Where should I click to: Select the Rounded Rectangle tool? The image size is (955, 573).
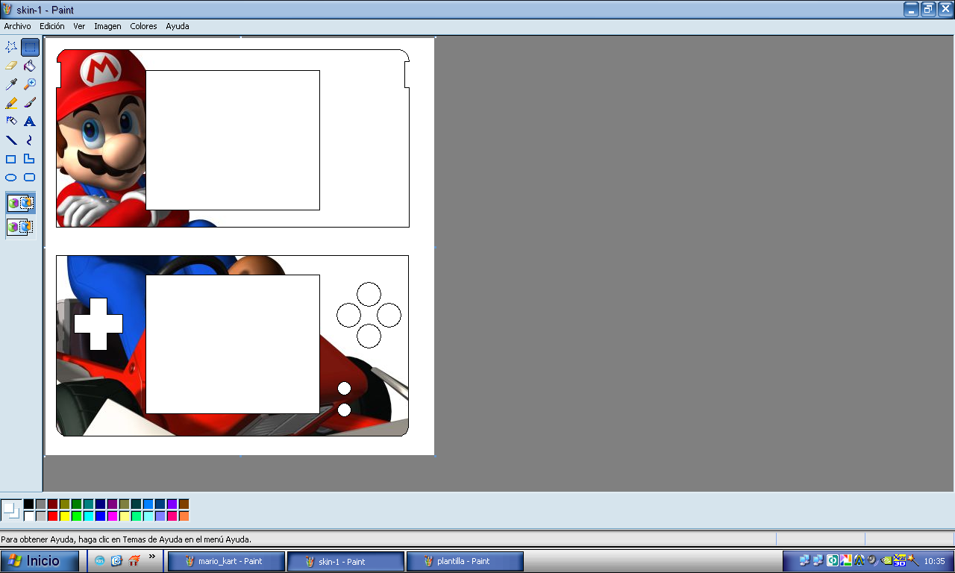tap(30, 178)
